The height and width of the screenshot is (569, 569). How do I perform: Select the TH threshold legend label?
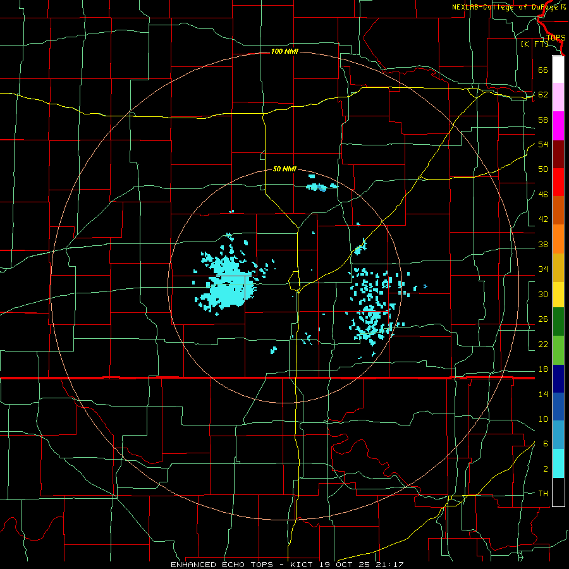coord(543,494)
